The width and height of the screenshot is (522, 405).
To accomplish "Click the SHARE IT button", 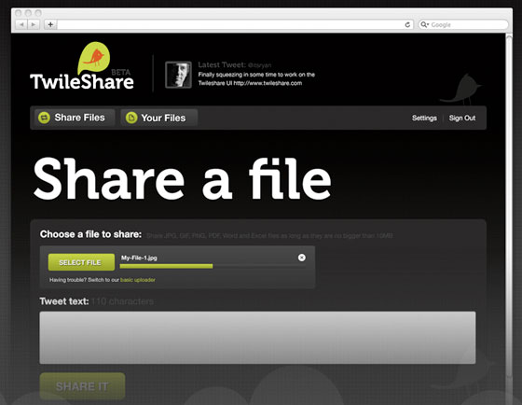I will [82, 386].
